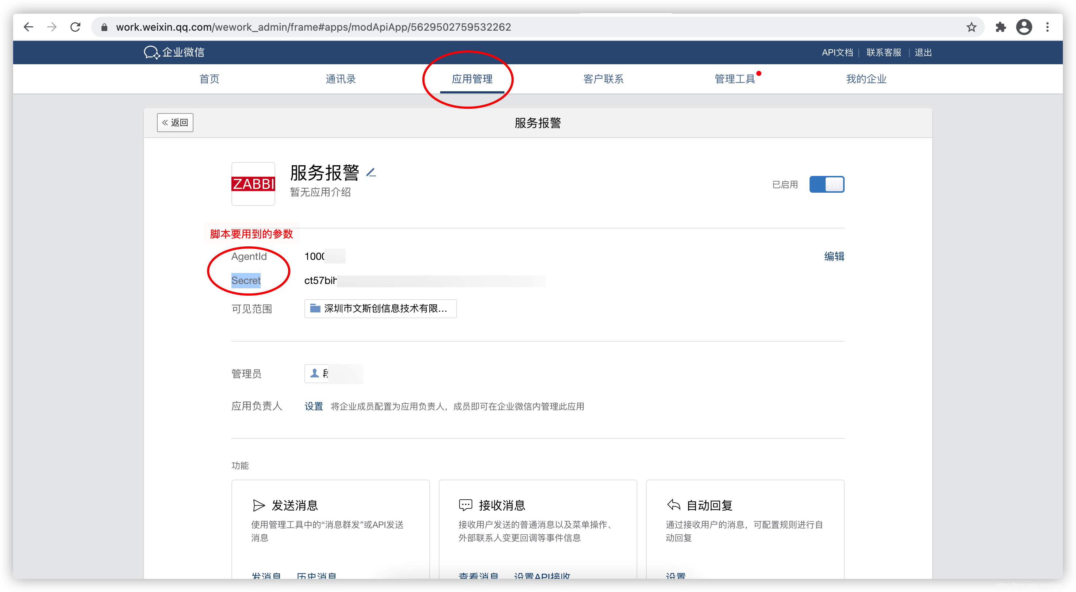
Task: Click the ZABBIX application logo
Action: point(253,184)
